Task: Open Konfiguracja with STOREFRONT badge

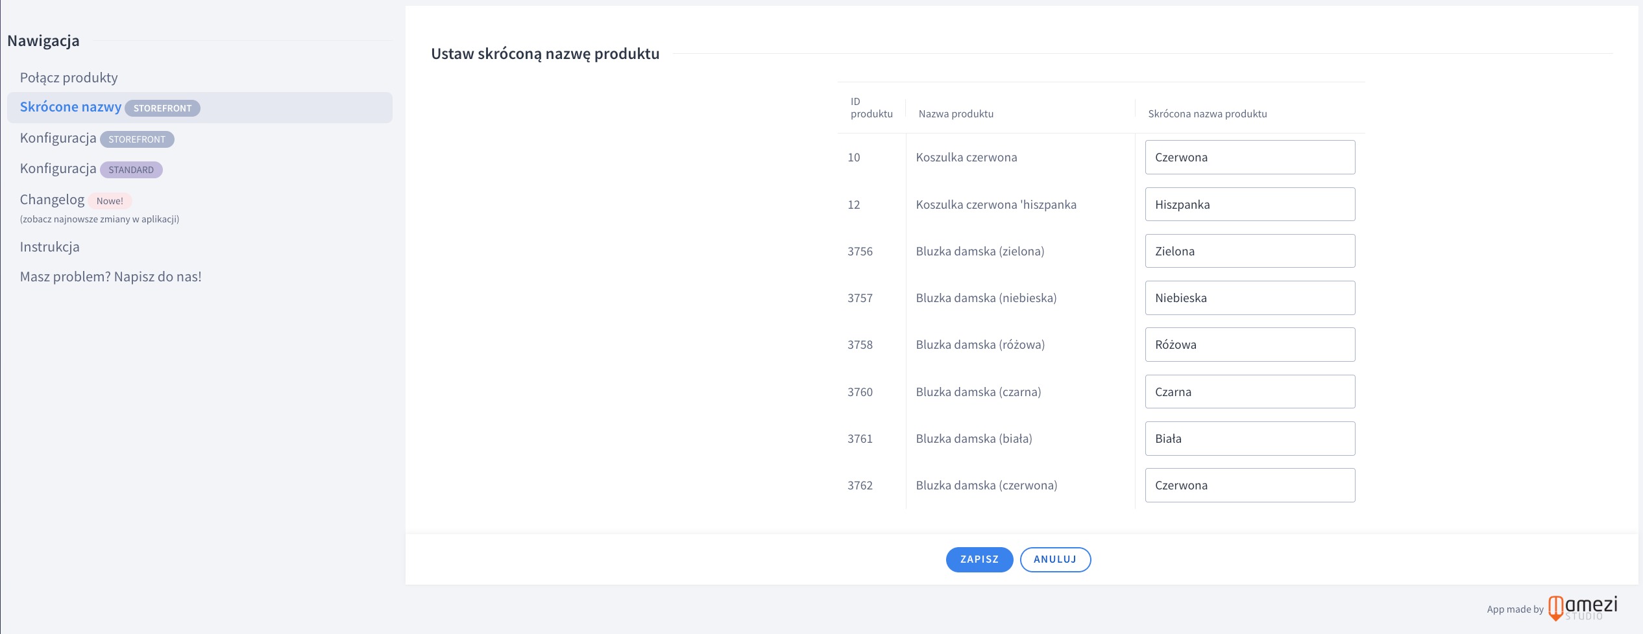Action: click(58, 138)
